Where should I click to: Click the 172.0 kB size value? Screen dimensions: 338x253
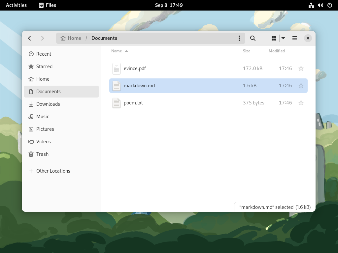pyautogui.click(x=253, y=69)
